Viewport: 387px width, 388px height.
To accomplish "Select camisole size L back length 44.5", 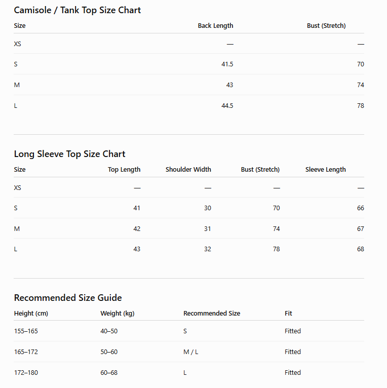I will click(227, 106).
